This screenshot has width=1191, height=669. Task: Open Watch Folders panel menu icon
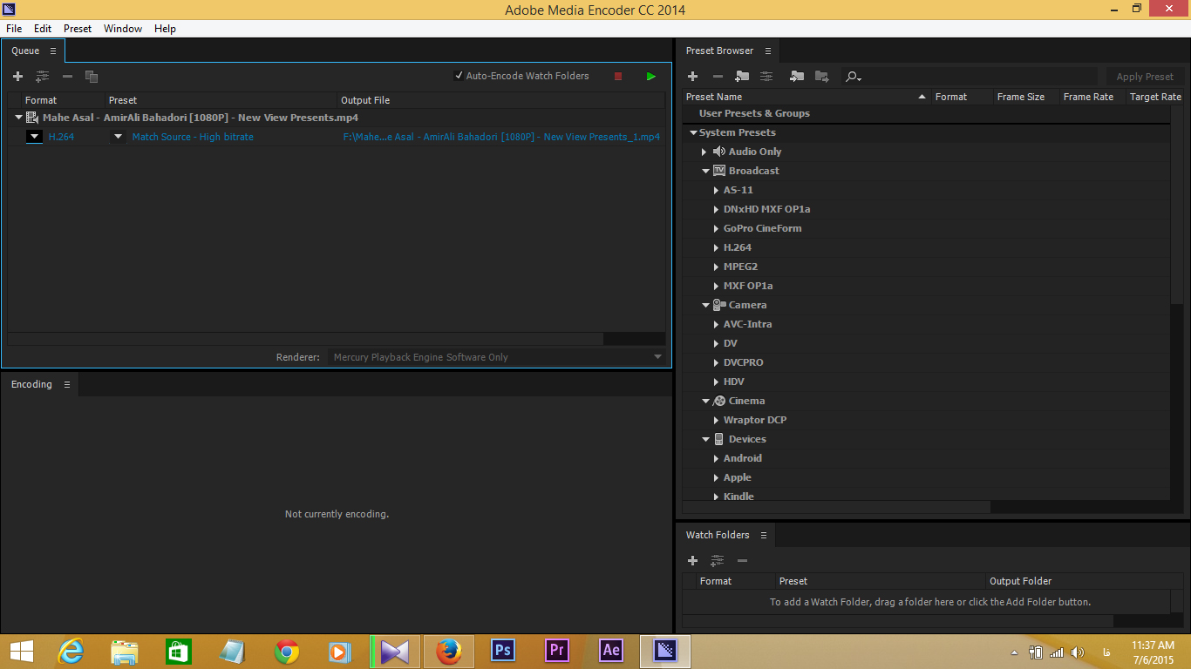(763, 535)
